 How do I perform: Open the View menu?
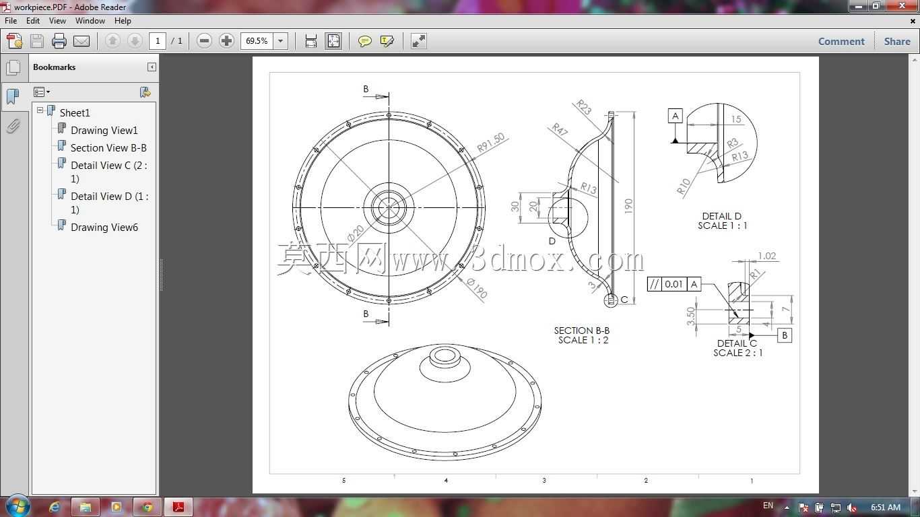[x=57, y=21]
